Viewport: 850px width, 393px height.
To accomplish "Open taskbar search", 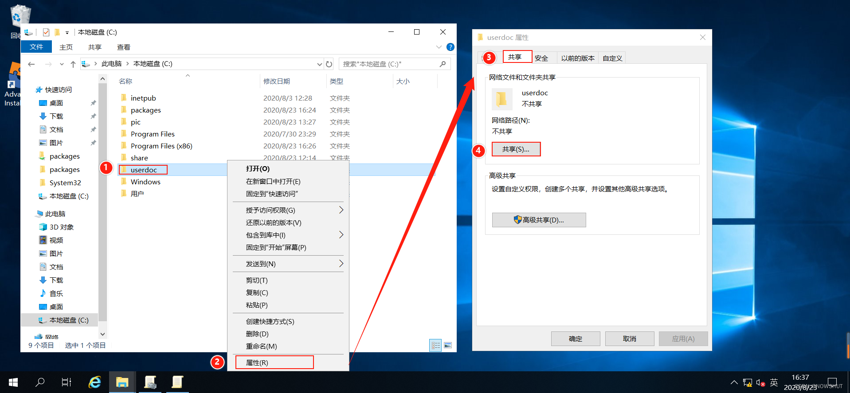I will [x=40, y=382].
